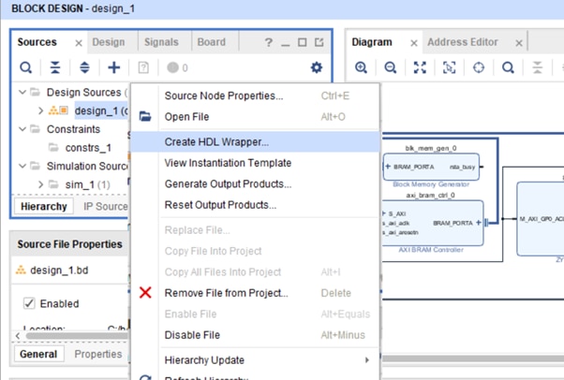Open the Sources panel settings gear
This screenshot has width=564, height=380.
coord(316,67)
